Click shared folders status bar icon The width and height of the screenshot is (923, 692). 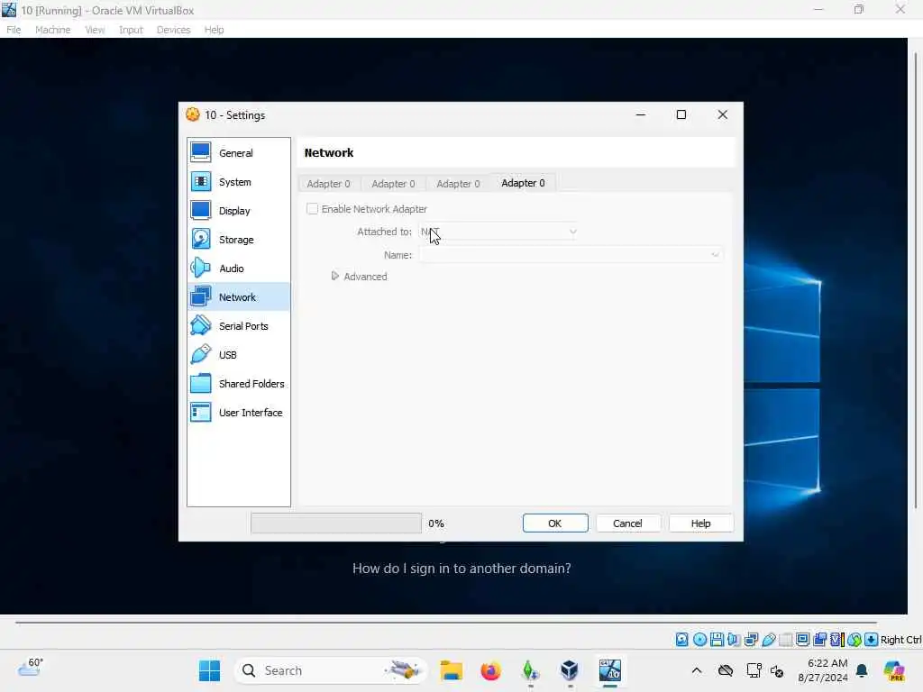coord(785,640)
